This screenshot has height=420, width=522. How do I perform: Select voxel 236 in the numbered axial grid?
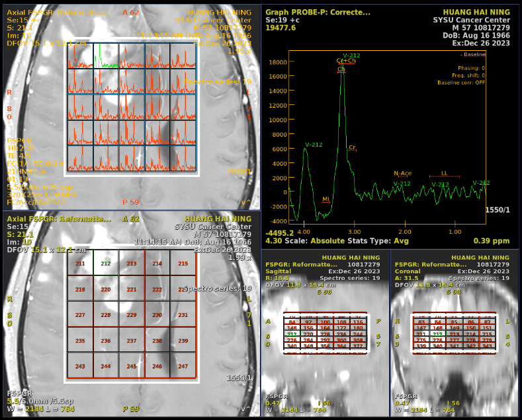106,340
